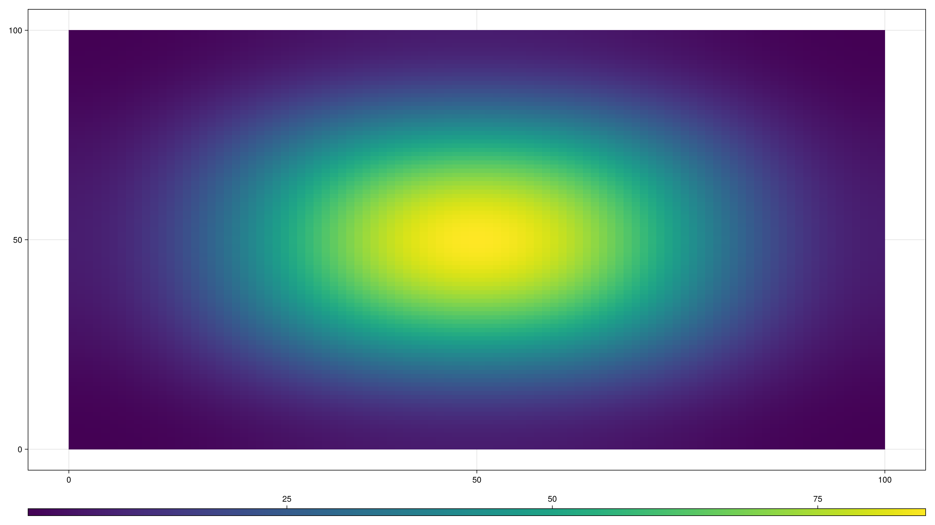
Task: Click the heatmap's left edge at y equals 50
Action: [69, 240]
